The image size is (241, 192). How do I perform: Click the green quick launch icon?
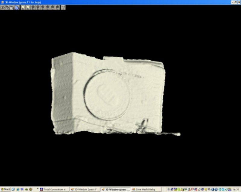[26, 190]
